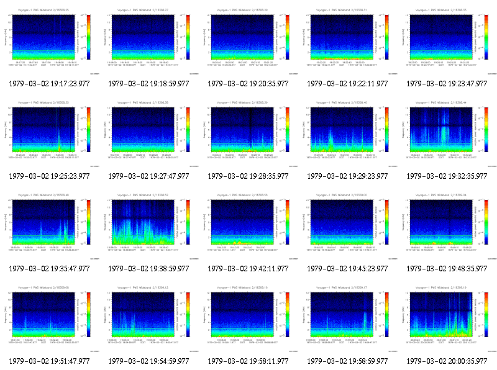Click caption text 1979-03-02 19:58:59.977
This screenshot has width=497, height=370.
pos(347,361)
